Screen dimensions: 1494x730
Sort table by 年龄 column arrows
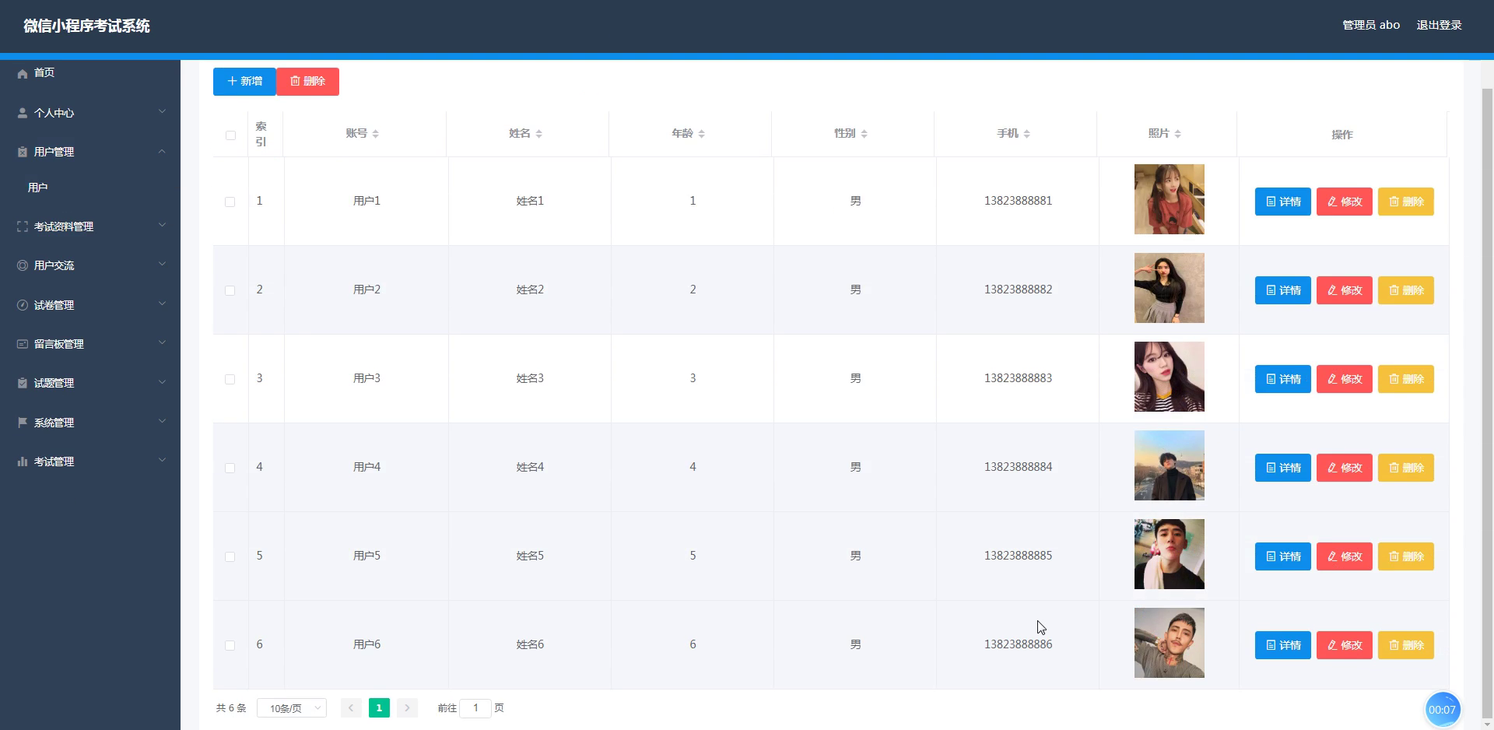(701, 134)
